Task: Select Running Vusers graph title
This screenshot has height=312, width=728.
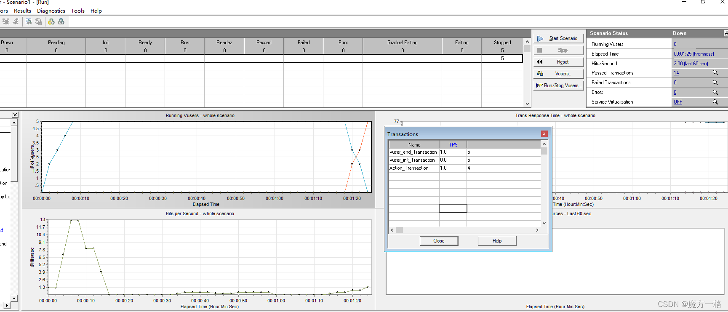Action: click(200, 115)
